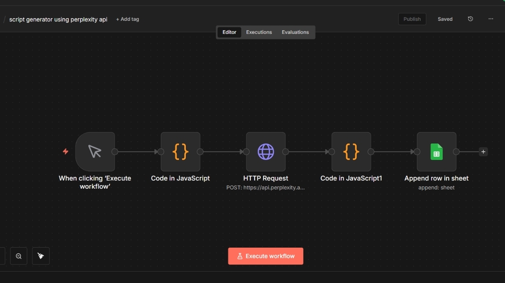Viewport: 505px width, 283px height.
Task: Open the manual trigger node cursor icon
Action: 95,151
